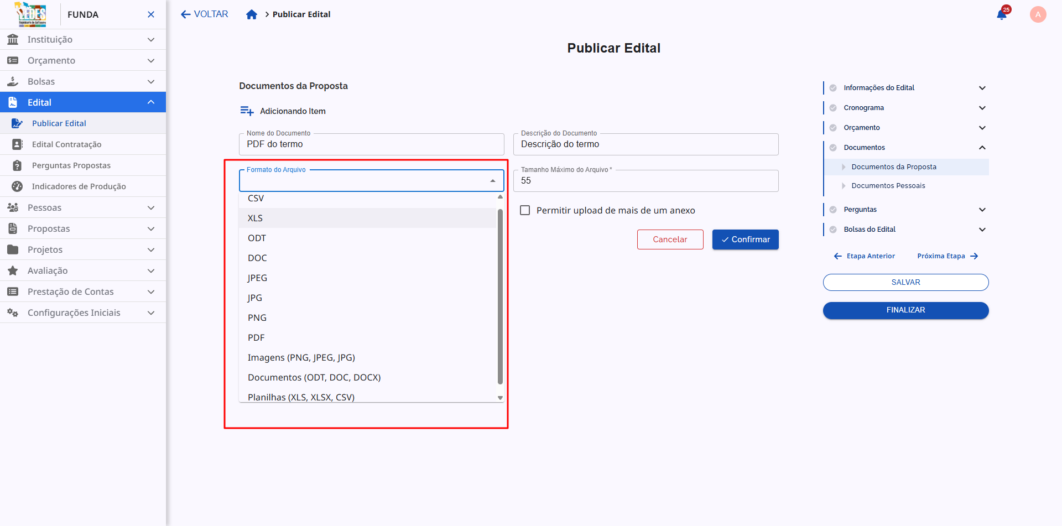Click the Avaliação star icon
This screenshot has width=1062, height=526.
(13, 270)
